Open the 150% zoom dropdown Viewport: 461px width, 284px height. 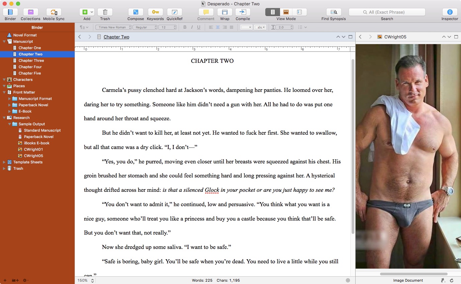pyautogui.click(x=86, y=281)
